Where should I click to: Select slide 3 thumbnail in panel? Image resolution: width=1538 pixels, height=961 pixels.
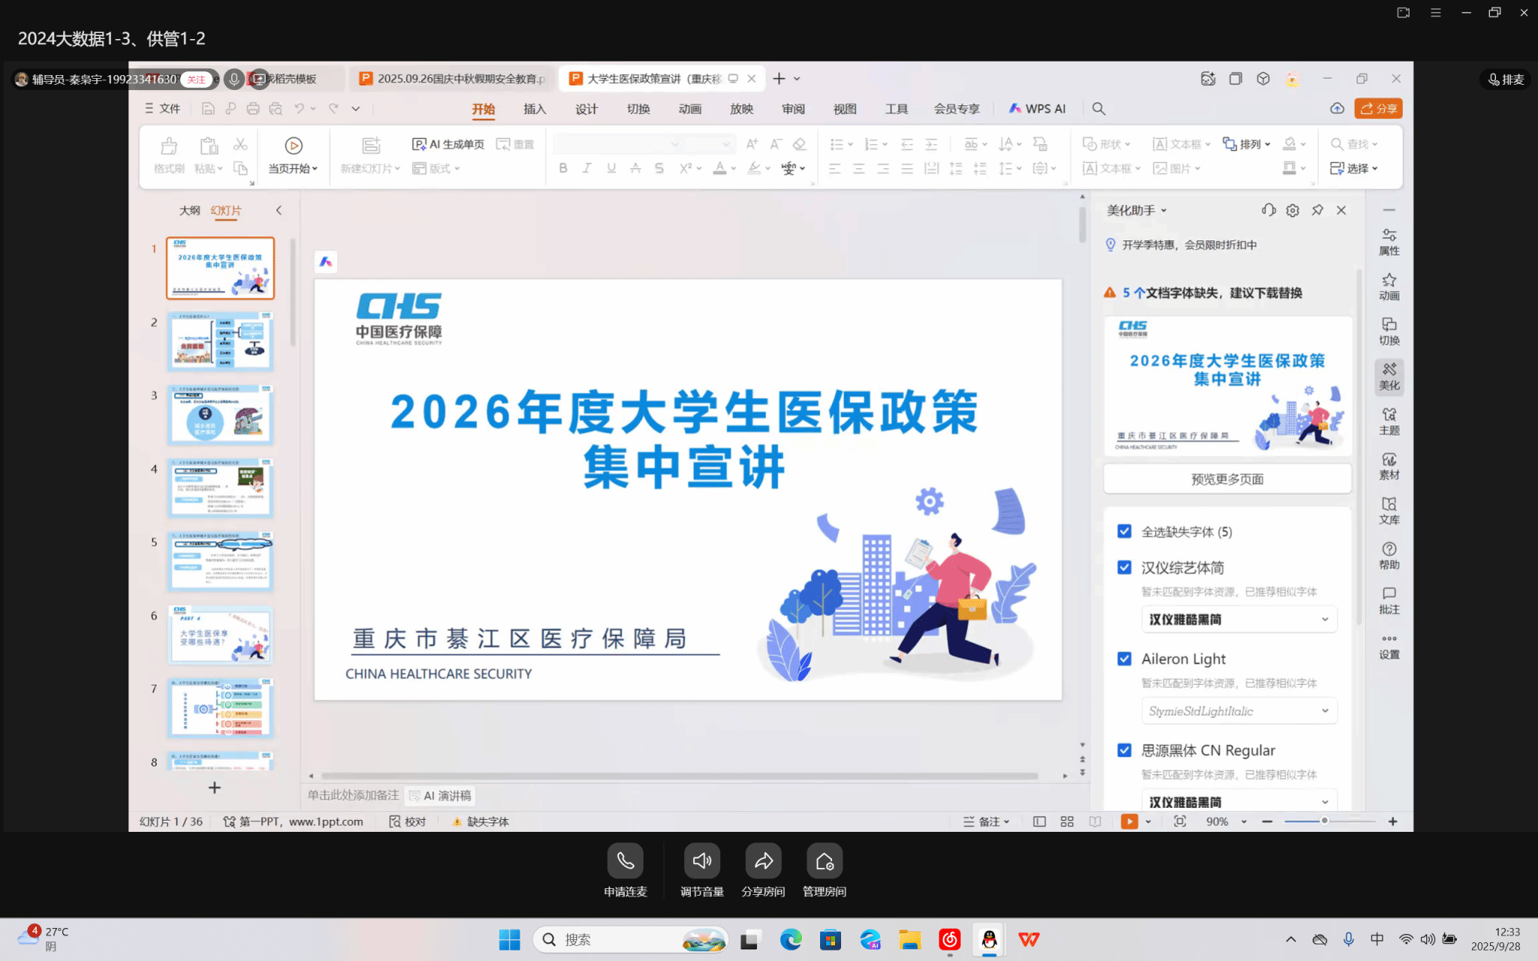220,414
